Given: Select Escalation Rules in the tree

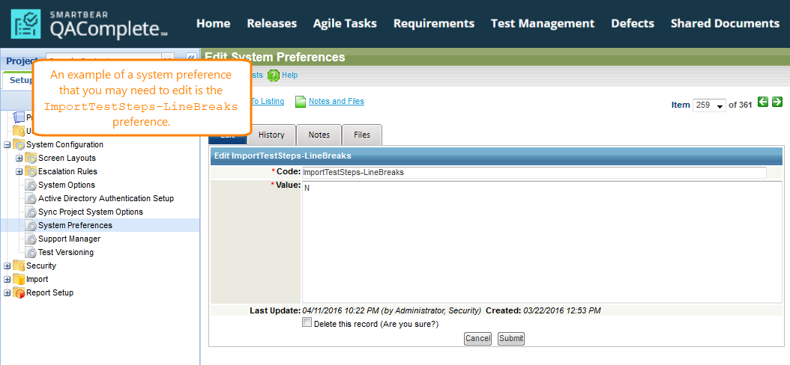Looking at the screenshot, I should (x=67, y=172).
